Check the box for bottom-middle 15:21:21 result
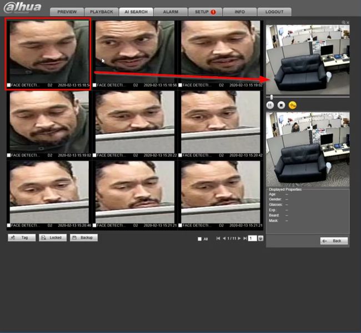361x333 pixels. pos(94,225)
